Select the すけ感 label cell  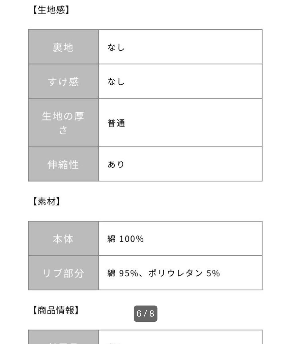(x=63, y=82)
